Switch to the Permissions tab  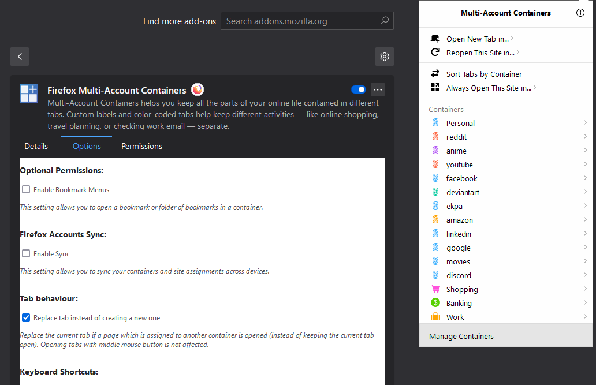pyautogui.click(x=141, y=146)
